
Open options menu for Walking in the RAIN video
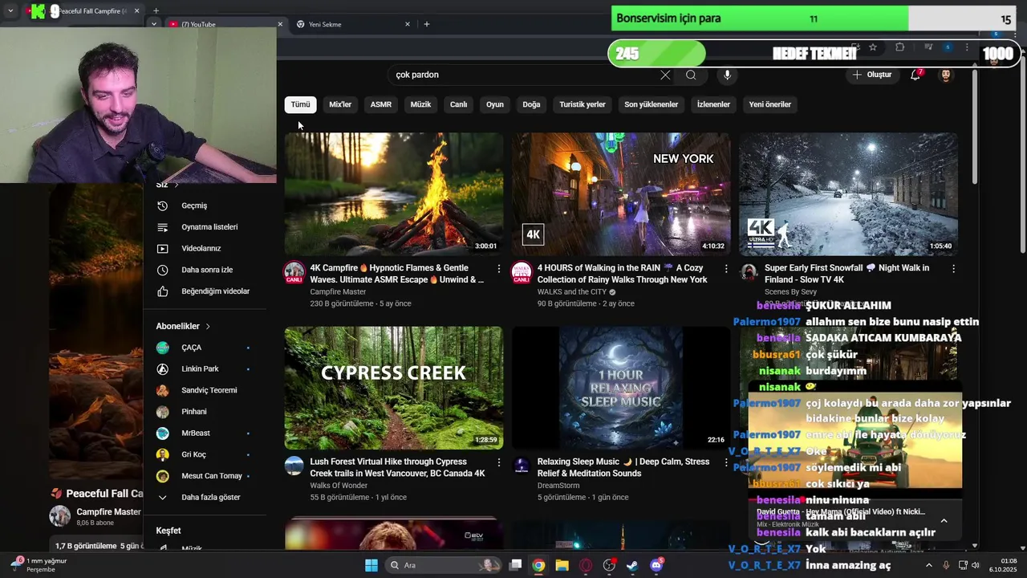pos(726,269)
